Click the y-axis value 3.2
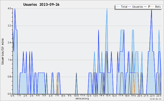Viewport: 164px width, 101px height. 9,26
